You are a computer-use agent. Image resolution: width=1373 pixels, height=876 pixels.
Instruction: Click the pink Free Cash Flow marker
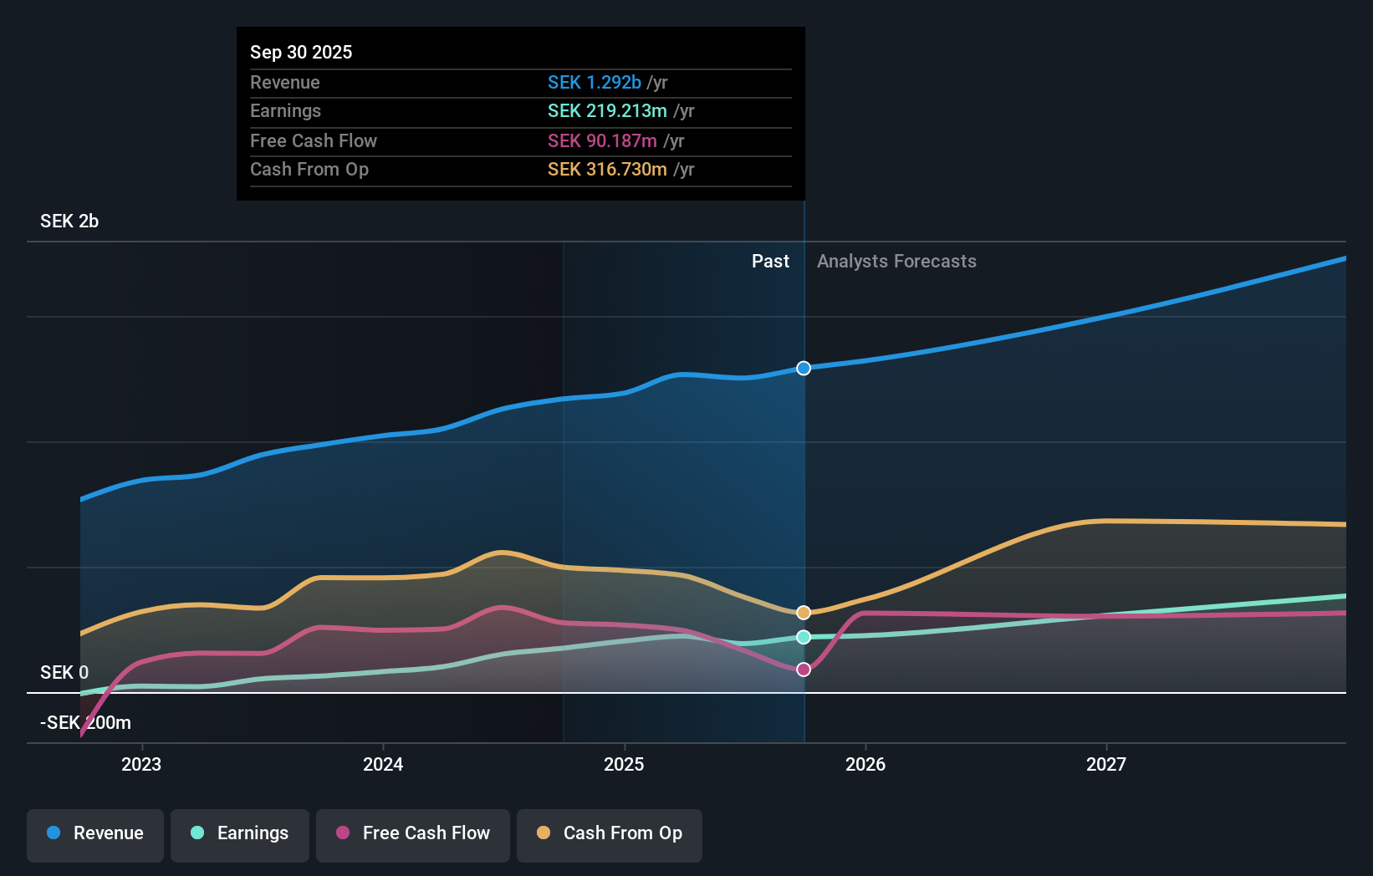pos(803,668)
